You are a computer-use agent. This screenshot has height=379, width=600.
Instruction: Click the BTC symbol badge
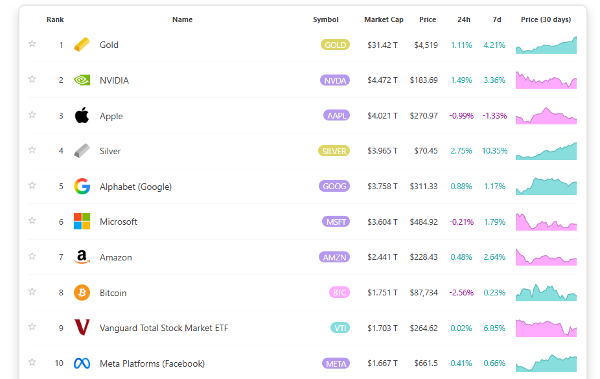[339, 292]
